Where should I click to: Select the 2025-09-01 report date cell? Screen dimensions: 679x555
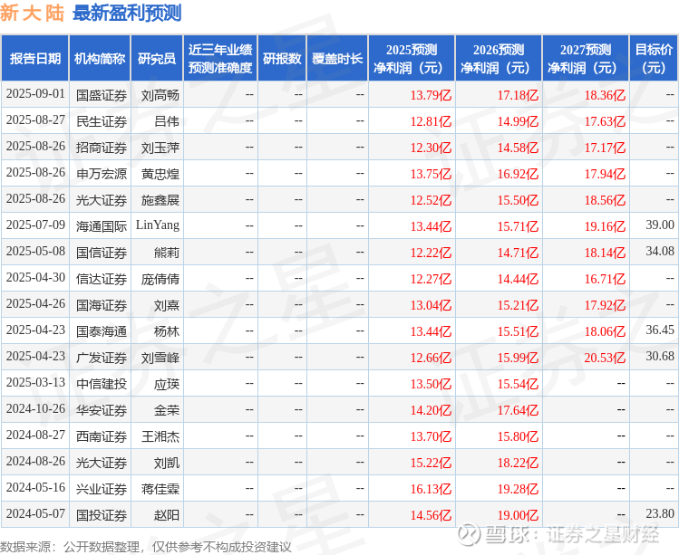35,94
